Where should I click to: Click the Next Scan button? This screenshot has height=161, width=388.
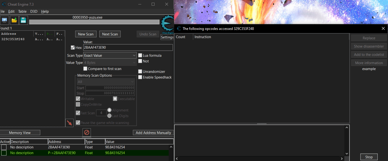tap(110, 34)
